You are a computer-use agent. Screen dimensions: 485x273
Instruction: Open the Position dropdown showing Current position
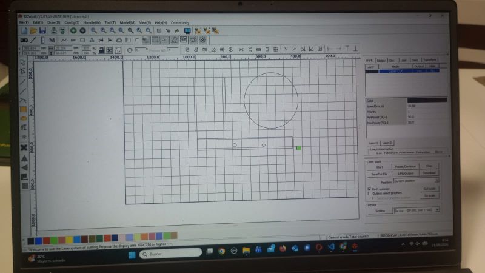[416, 180]
